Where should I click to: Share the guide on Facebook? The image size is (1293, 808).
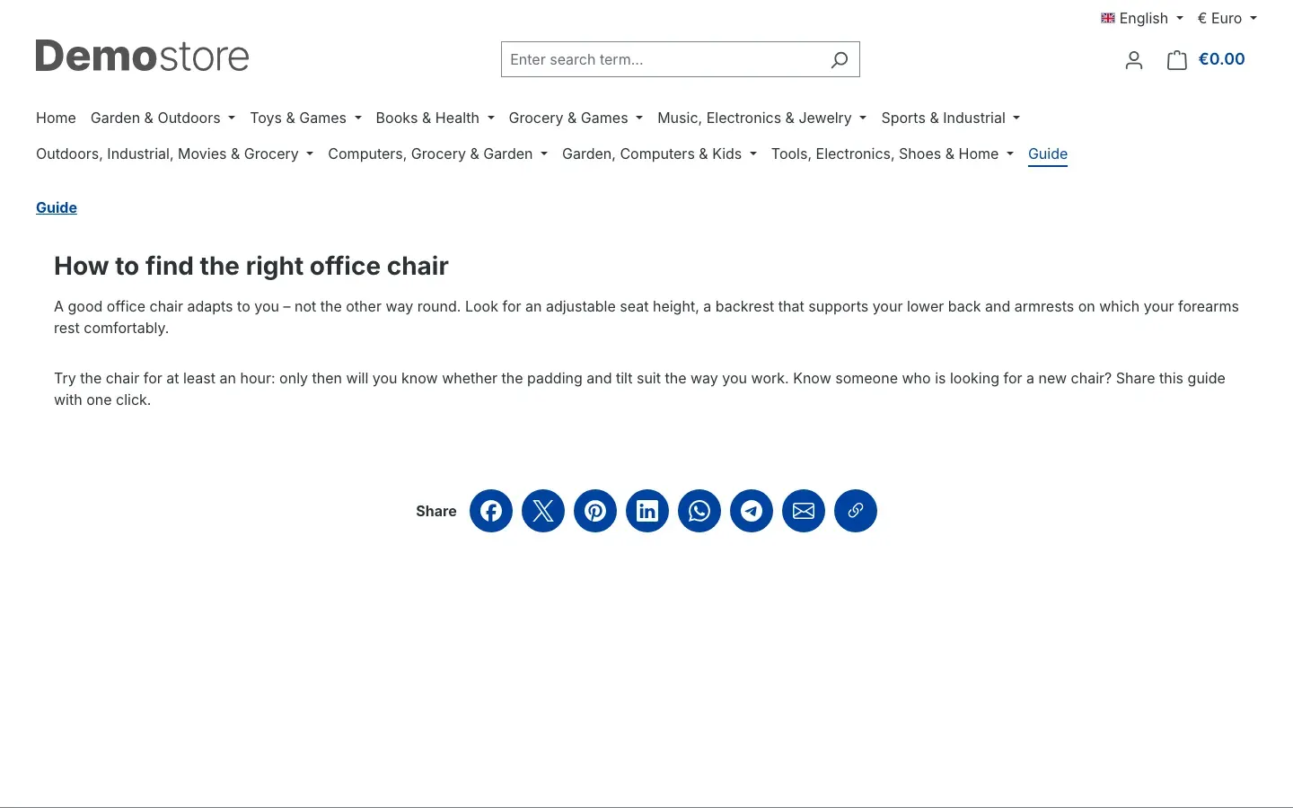tap(491, 511)
